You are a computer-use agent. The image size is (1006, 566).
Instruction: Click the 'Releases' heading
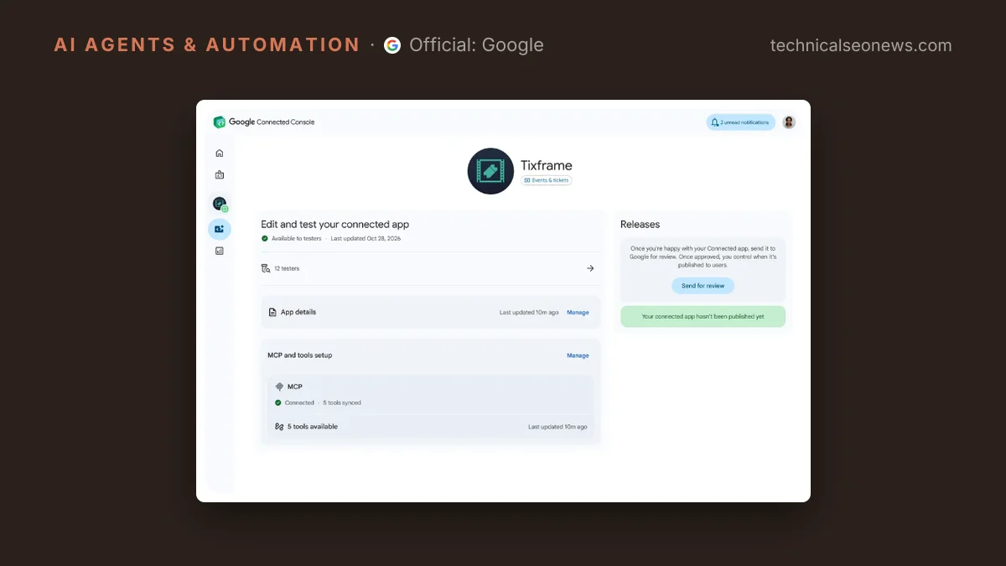(x=640, y=224)
